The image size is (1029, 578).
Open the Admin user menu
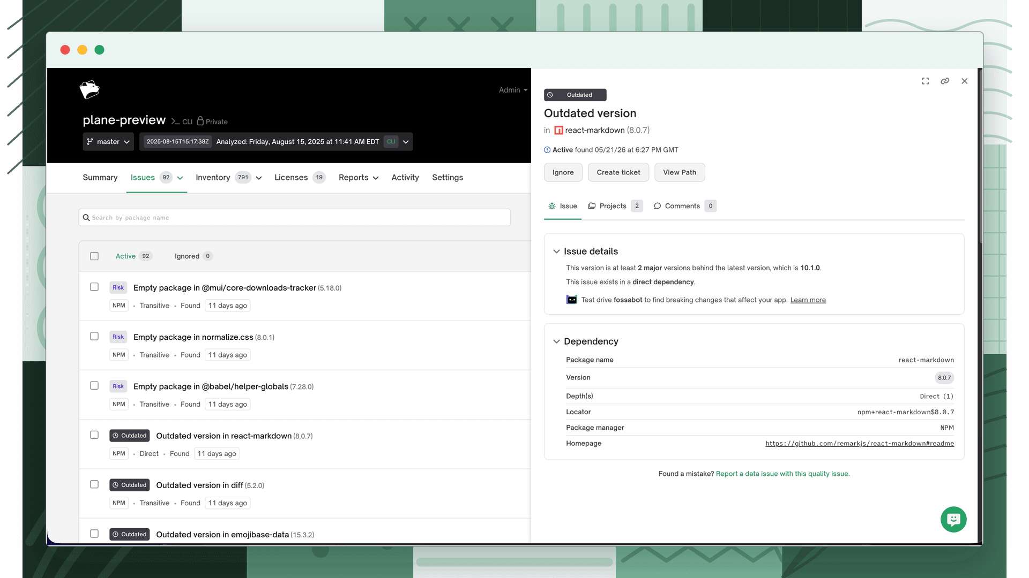point(513,90)
